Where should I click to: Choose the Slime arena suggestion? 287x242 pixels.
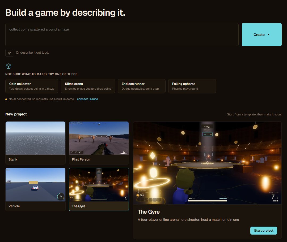coord(88,86)
